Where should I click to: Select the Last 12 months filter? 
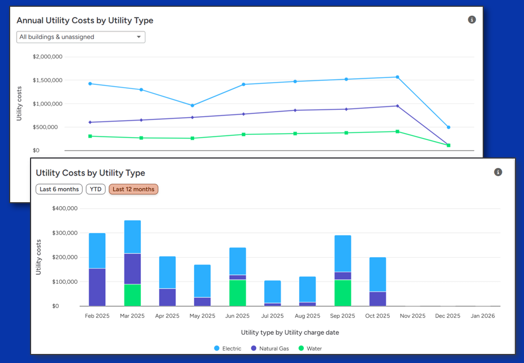coord(133,189)
